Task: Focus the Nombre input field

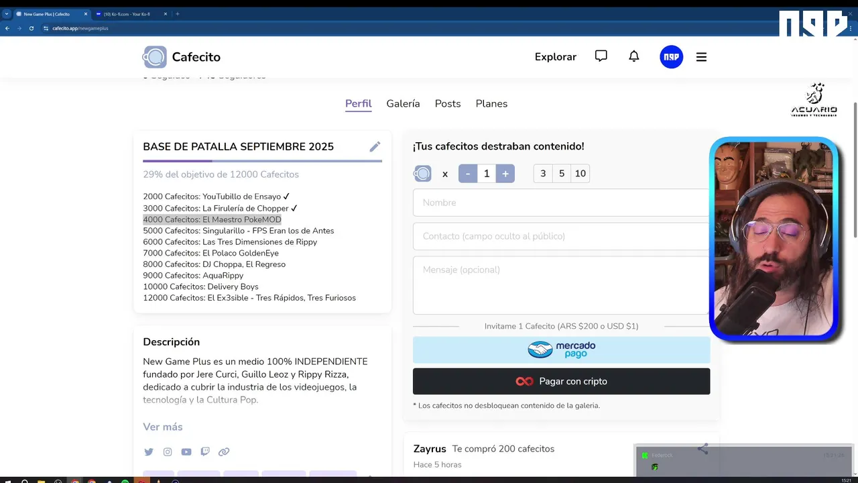Action: point(561,203)
